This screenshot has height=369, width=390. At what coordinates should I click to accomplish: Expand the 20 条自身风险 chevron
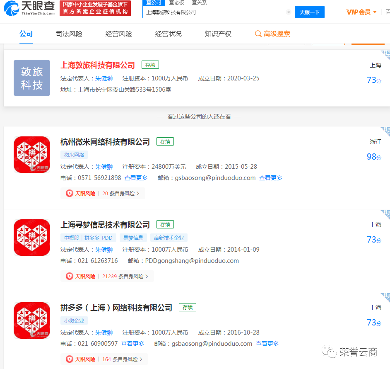[138, 193]
